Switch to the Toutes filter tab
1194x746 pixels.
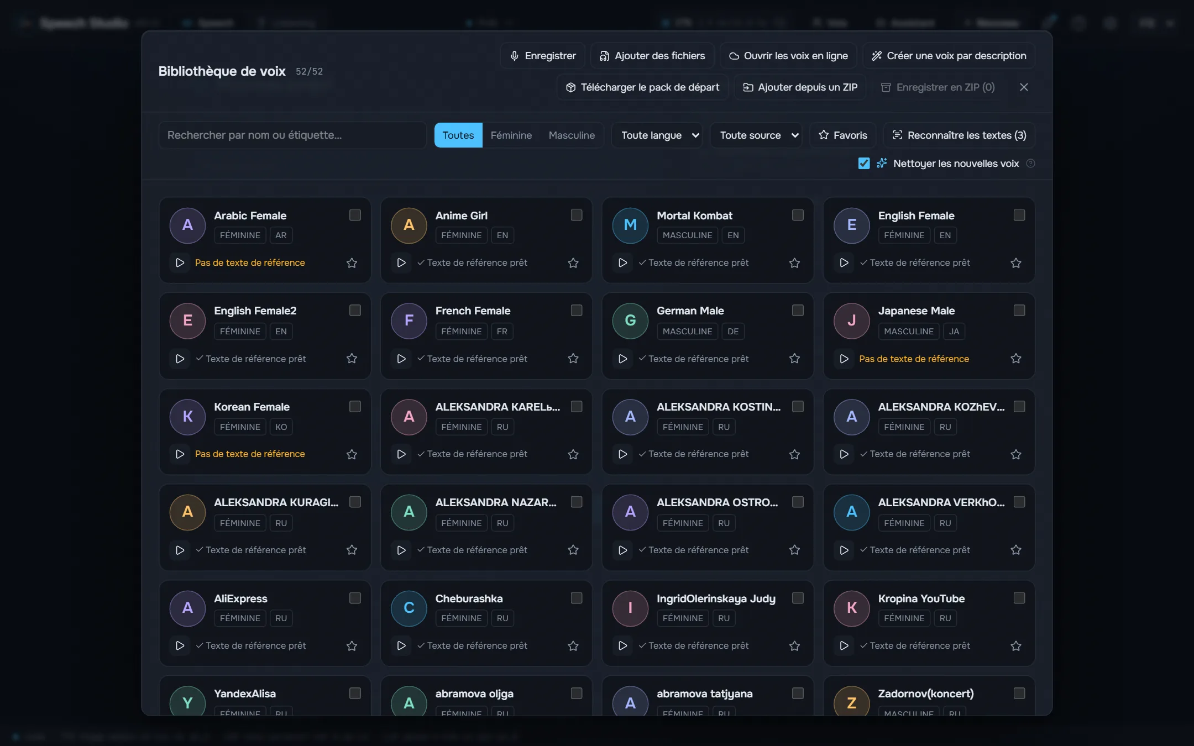(x=458, y=135)
